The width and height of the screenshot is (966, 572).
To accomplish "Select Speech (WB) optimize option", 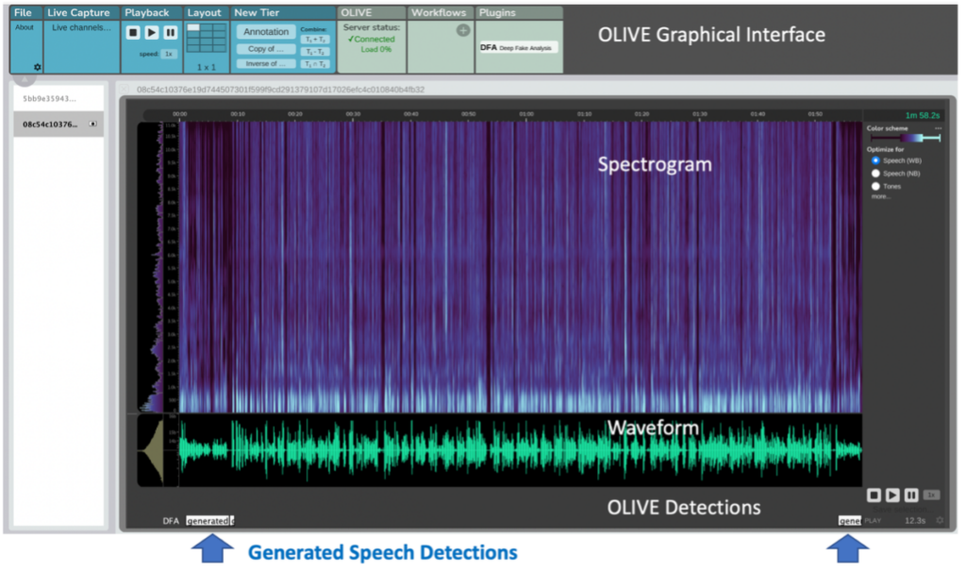I will (x=875, y=160).
